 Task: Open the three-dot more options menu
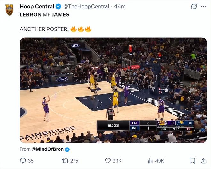(203, 6)
